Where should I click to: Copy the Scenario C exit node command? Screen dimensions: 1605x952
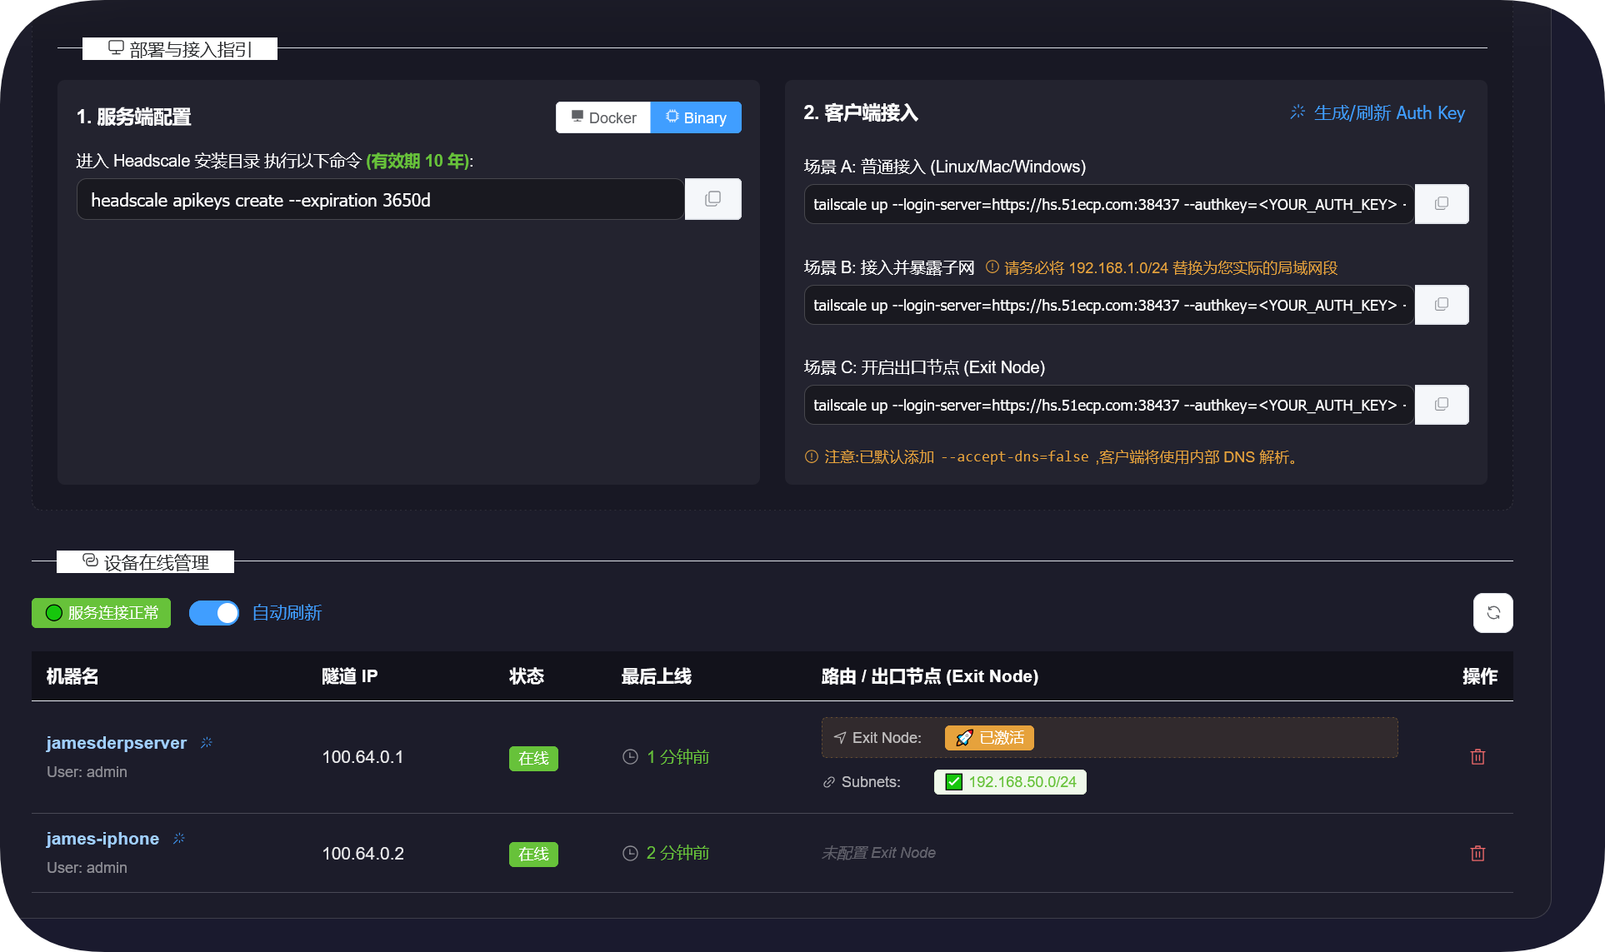[x=1441, y=405]
